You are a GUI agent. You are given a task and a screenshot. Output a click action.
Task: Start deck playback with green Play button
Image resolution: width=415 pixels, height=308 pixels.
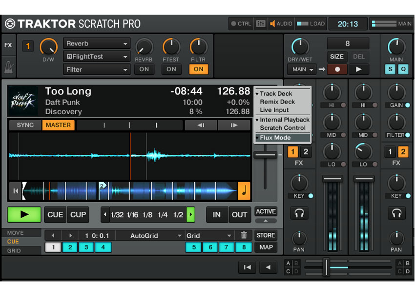pyautogui.click(x=24, y=214)
